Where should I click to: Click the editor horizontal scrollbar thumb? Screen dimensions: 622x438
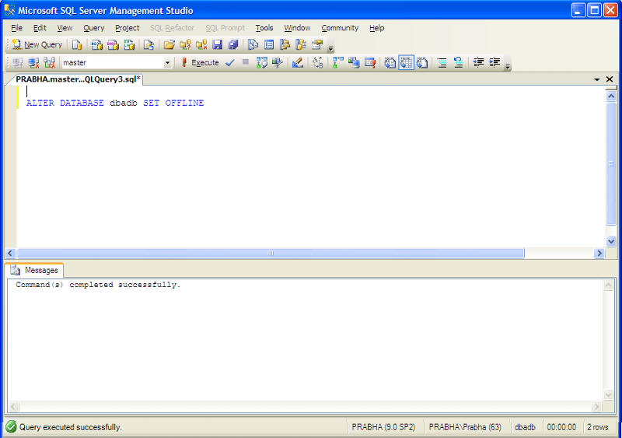pyautogui.click(x=271, y=253)
